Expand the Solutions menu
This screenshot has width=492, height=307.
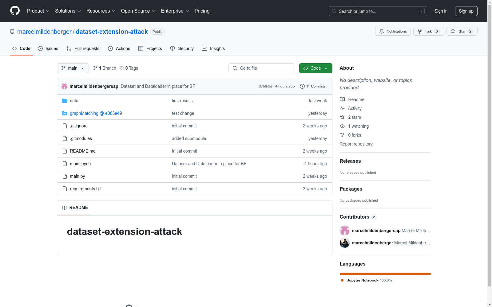point(68,11)
